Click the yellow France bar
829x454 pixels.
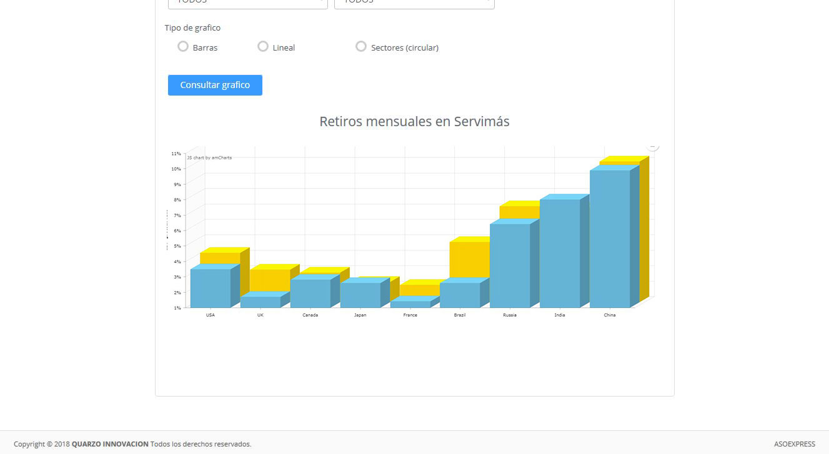click(420, 290)
